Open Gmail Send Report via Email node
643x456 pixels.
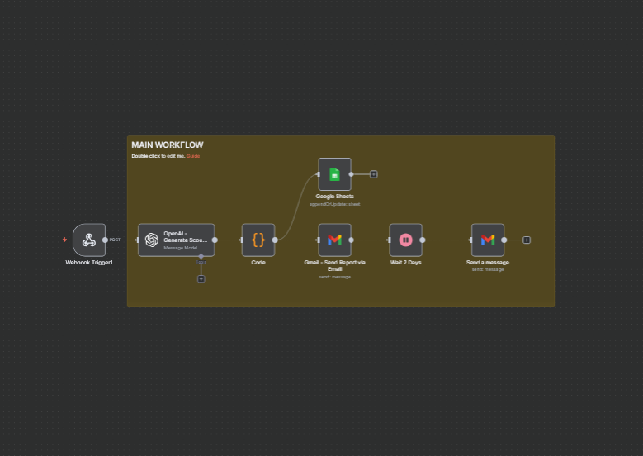point(334,240)
